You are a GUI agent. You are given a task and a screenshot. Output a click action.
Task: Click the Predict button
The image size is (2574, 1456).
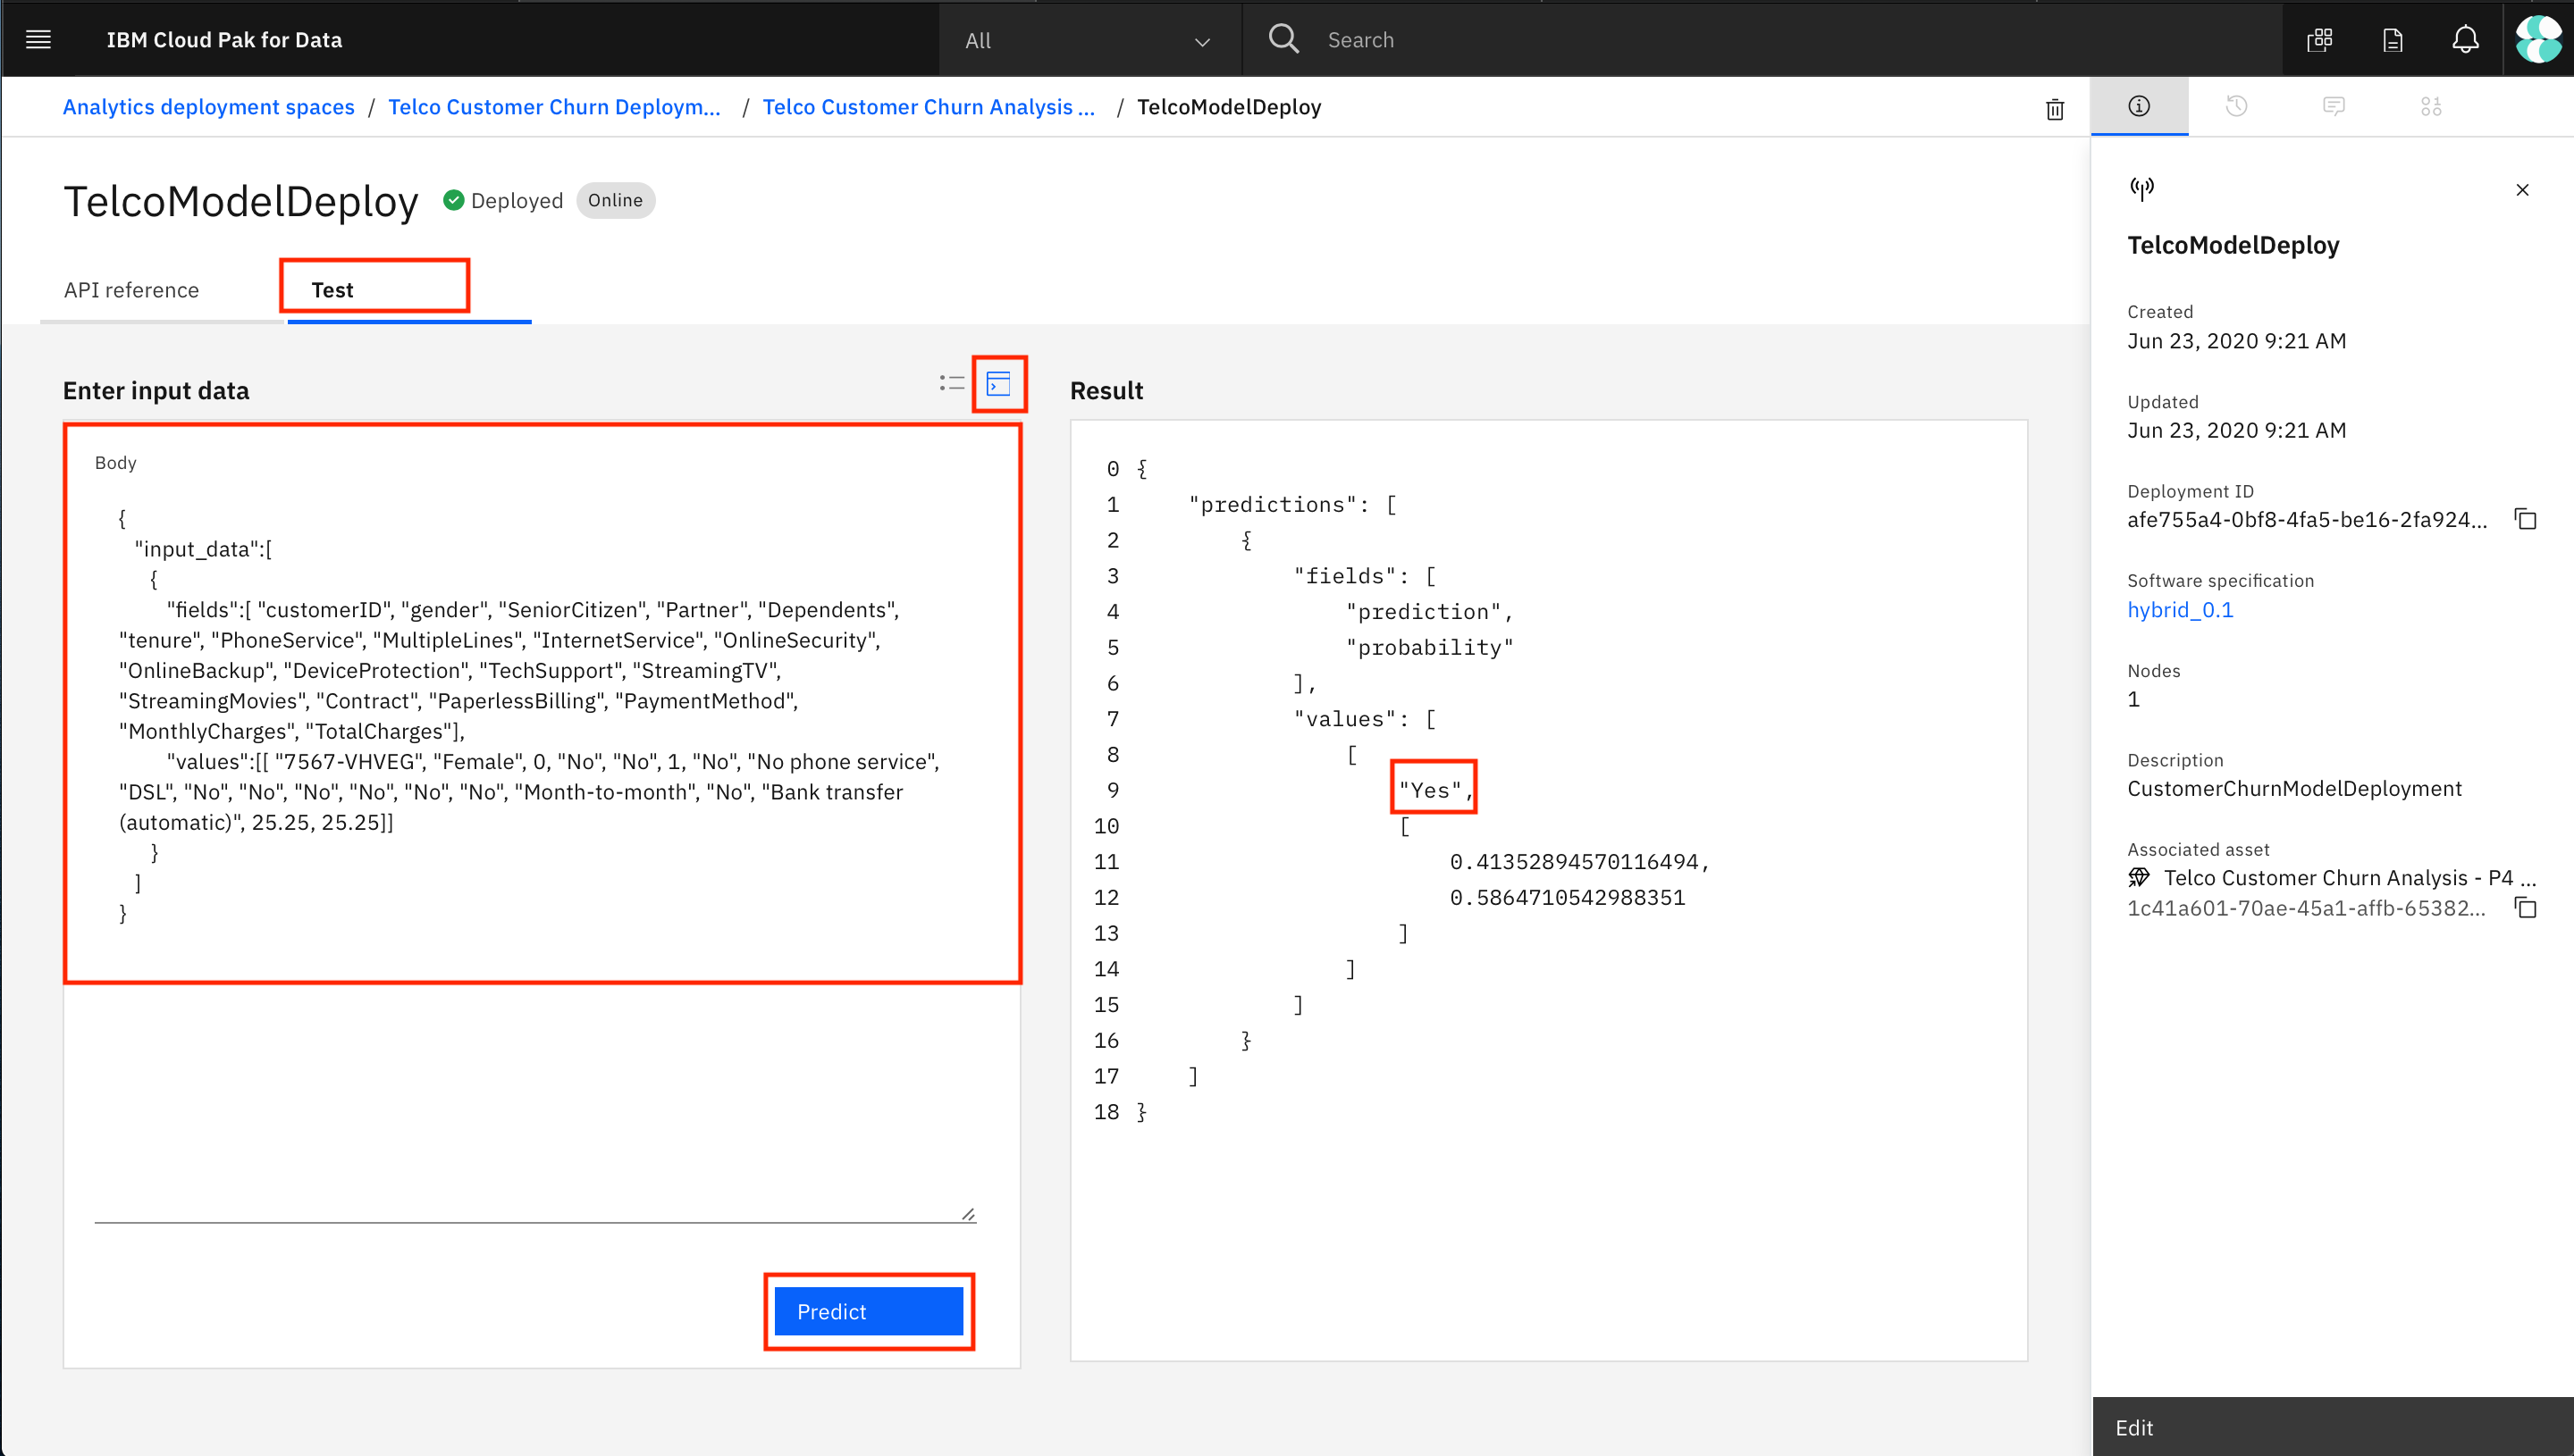point(867,1311)
